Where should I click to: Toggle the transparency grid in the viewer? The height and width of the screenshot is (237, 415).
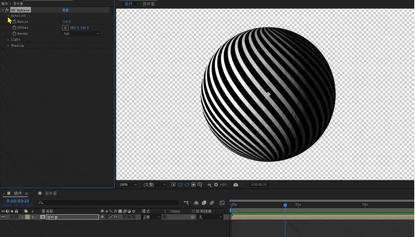point(180,185)
